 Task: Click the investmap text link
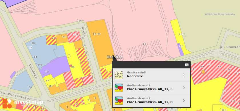pyautogui.click(x=29, y=102)
